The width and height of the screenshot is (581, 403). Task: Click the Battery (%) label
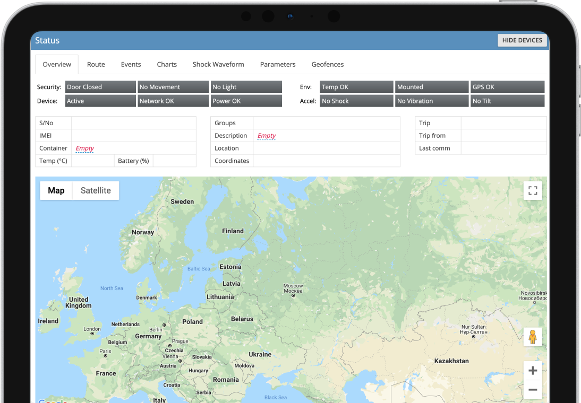(x=133, y=161)
